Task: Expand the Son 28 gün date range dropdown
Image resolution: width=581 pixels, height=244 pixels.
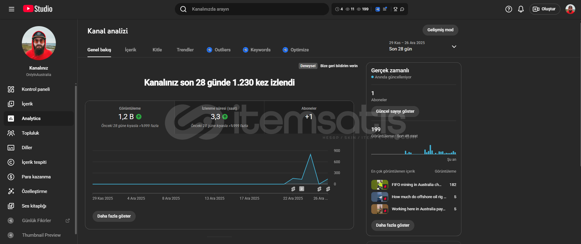Action: click(x=454, y=46)
